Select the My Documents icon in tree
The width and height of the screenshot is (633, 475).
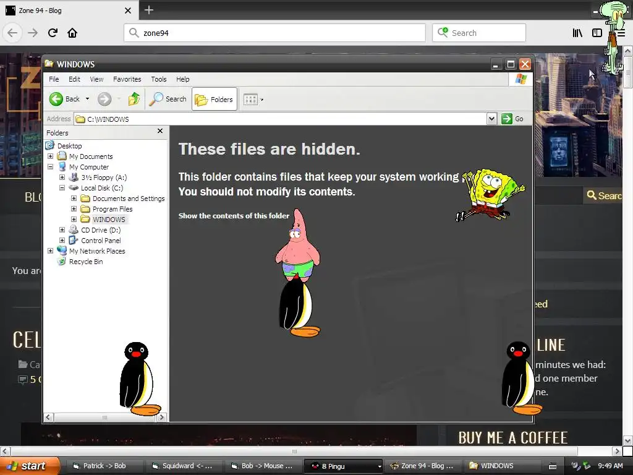[x=62, y=156]
